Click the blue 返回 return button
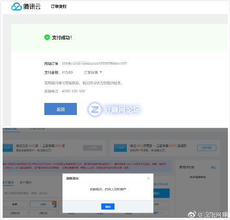Screen dimensions: 230x220 pyautogui.click(x=61, y=109)
